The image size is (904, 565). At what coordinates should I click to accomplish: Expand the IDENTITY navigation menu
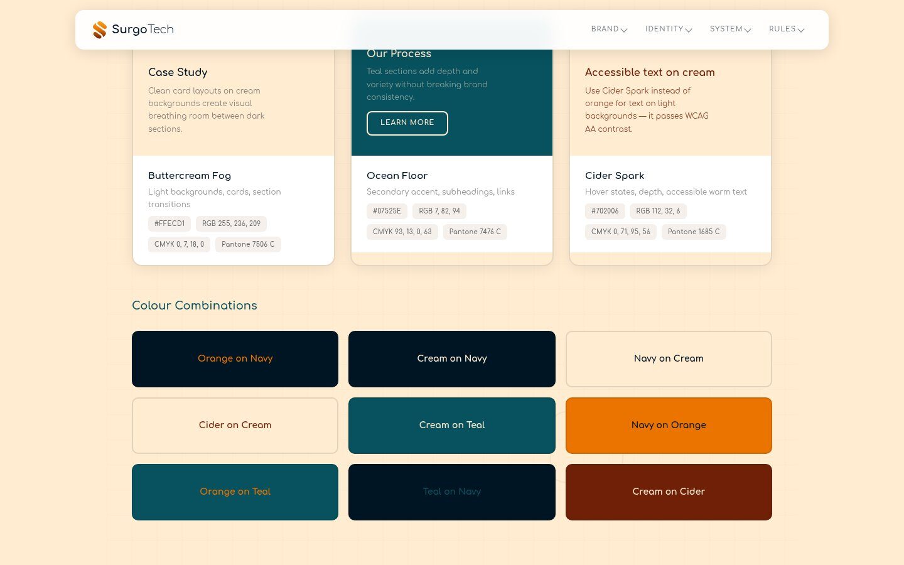(669, 30)
